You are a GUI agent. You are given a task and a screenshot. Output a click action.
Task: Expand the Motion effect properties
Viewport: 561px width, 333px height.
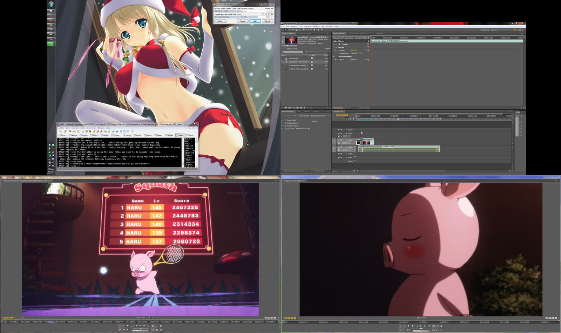click(333, 44)
